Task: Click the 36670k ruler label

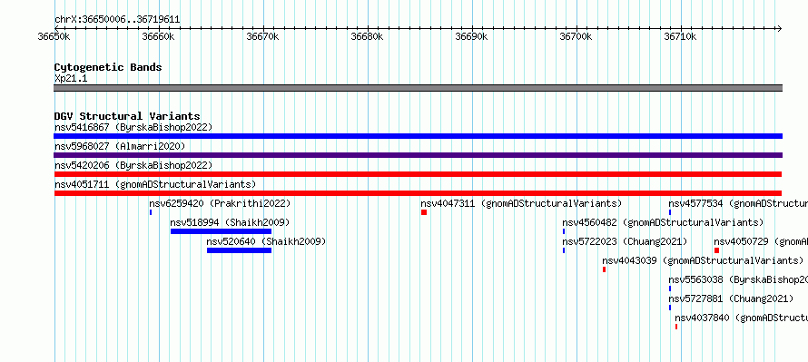Action: coord(262,36)
